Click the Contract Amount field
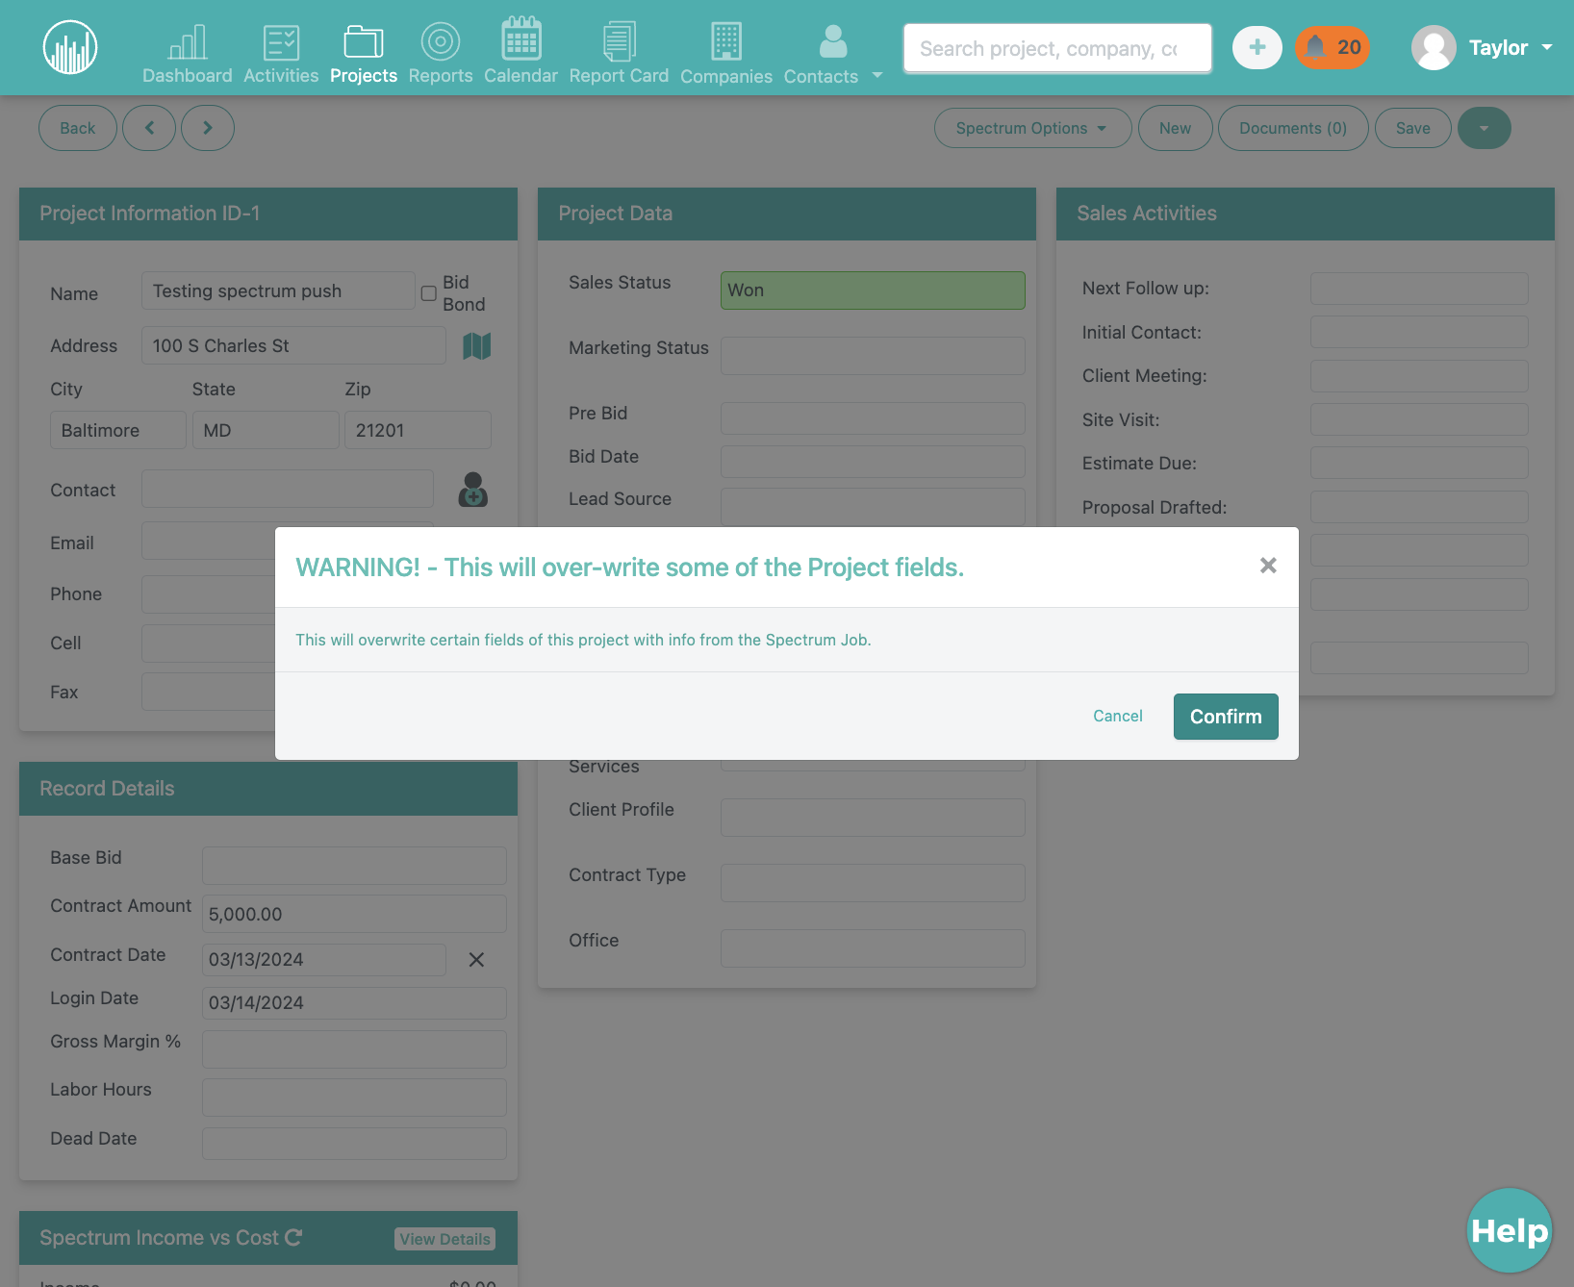 [354, 914]
